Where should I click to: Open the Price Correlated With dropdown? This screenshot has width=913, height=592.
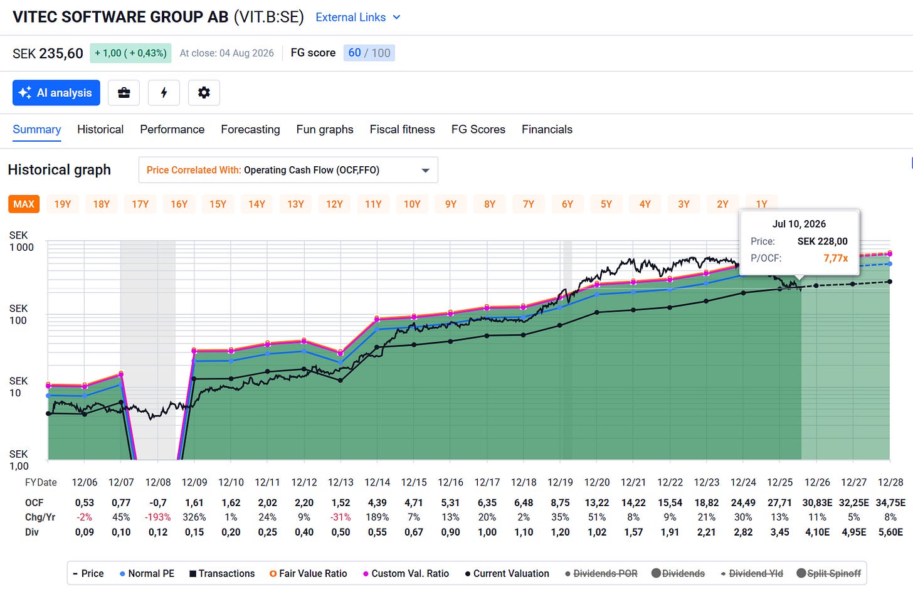point(288,170)
